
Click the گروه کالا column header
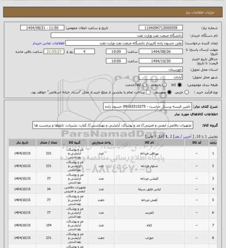pyautogui.click(x=75, y=143)
